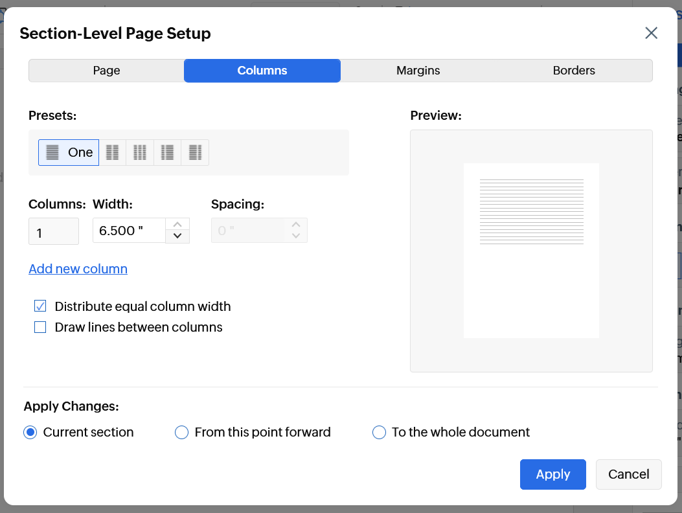
Task: Enable Draw lines between columns
Action: click(40, 327)
